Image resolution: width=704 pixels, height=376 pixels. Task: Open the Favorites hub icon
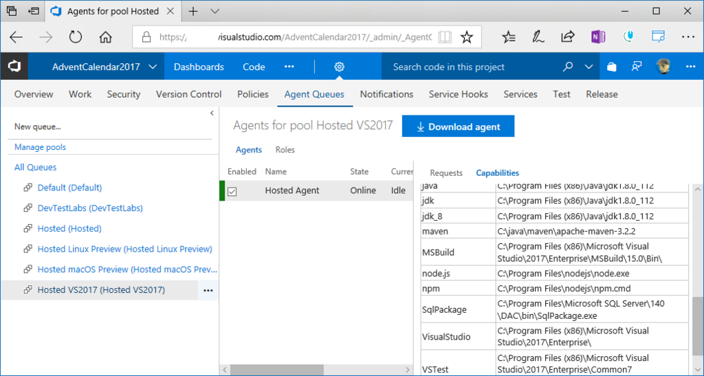coord(509,37)
